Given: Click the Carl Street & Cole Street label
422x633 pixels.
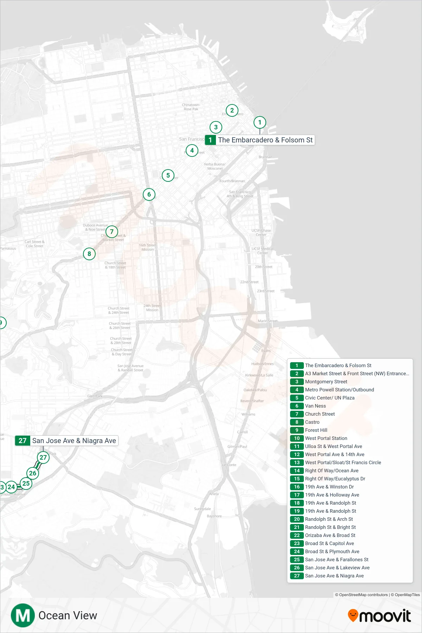Looking at the screenshot, I should pyautogui.click(x=34, y=244).
